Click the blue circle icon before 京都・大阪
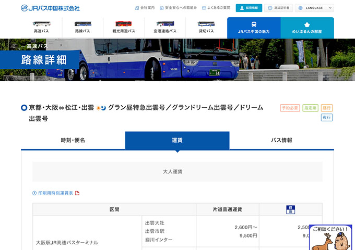This screenshot has height=250, width=355. [x=24, y=108]
